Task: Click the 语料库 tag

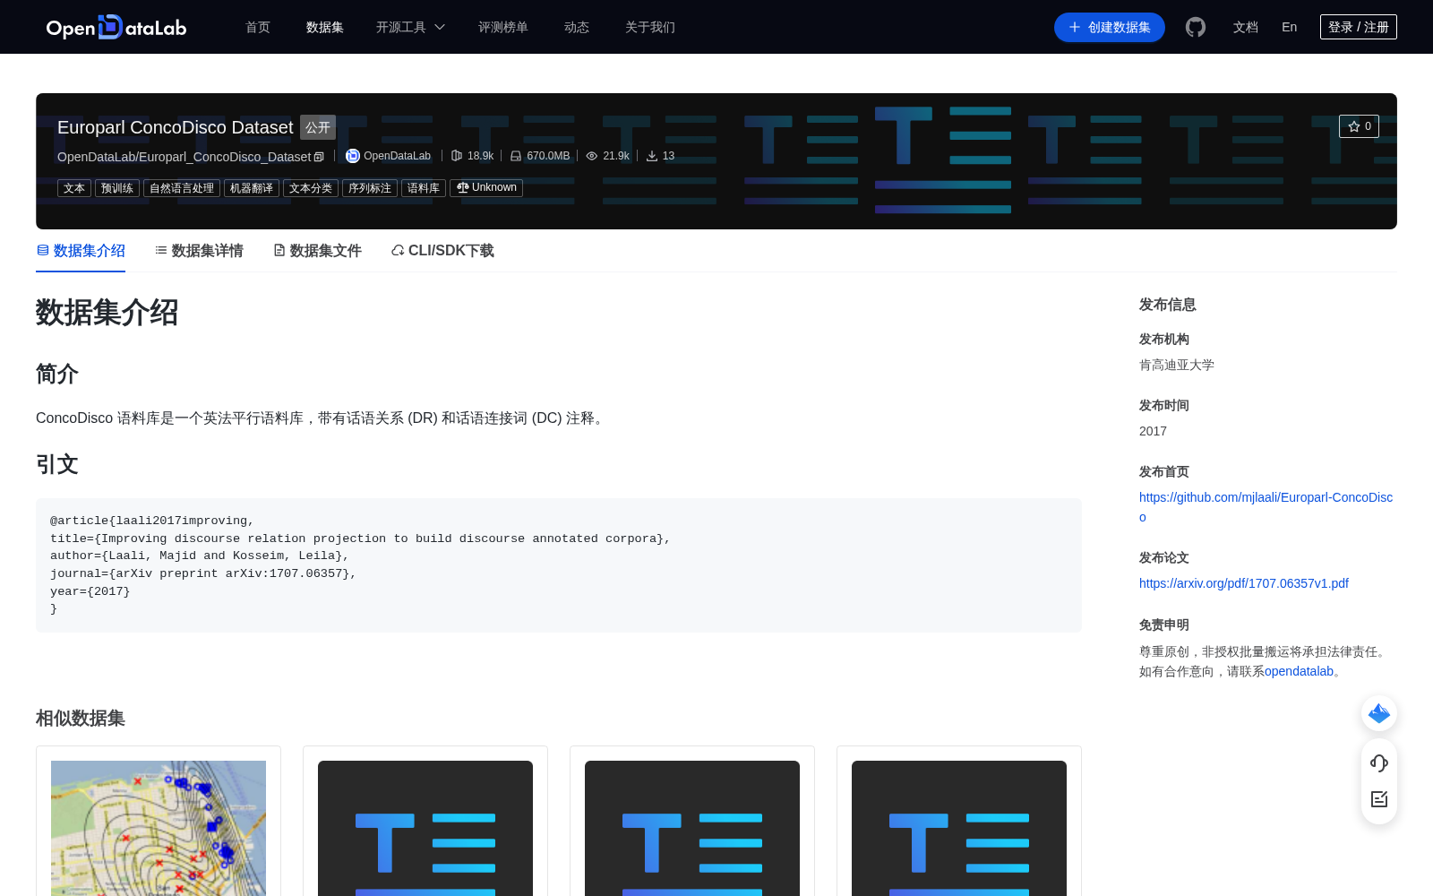Action: pyautogui.click(x=424, y=188)
